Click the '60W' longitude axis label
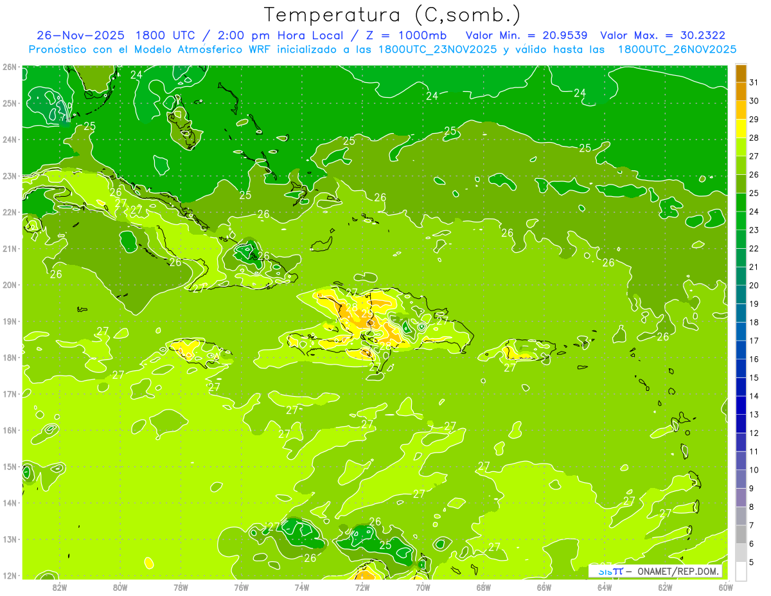The width and height of the screenshot is (771, 596). [x=725, y=587]
